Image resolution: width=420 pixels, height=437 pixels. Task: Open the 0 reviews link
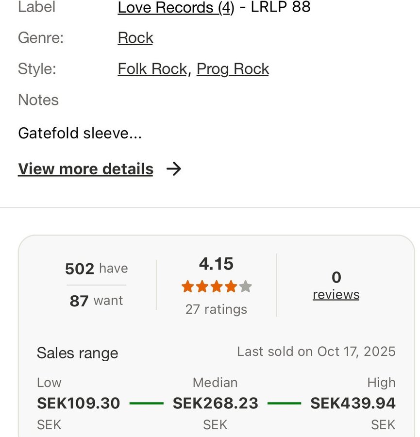336,294
